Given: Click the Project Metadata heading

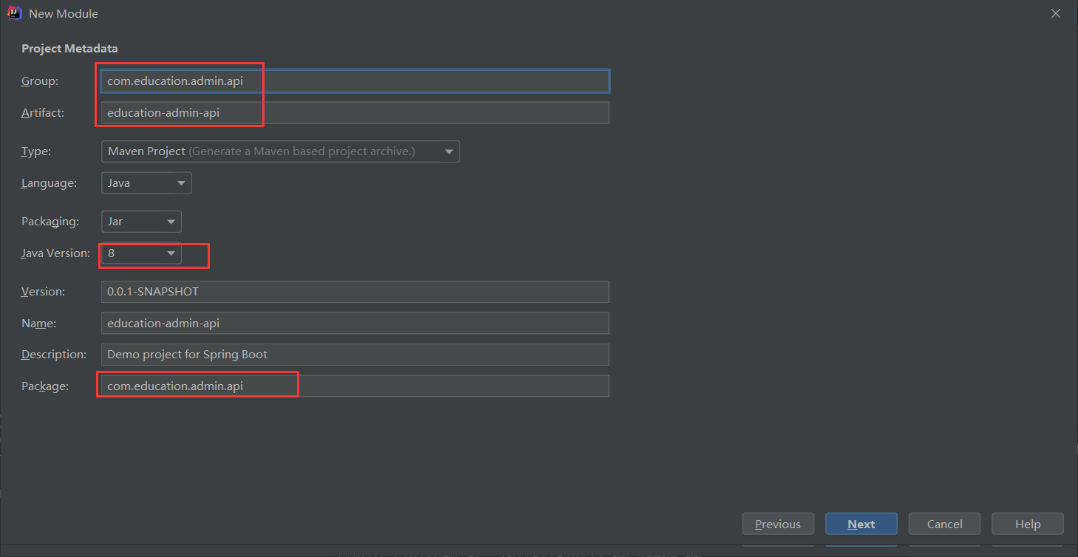Looking at the screenshot, I should (69, 49).
